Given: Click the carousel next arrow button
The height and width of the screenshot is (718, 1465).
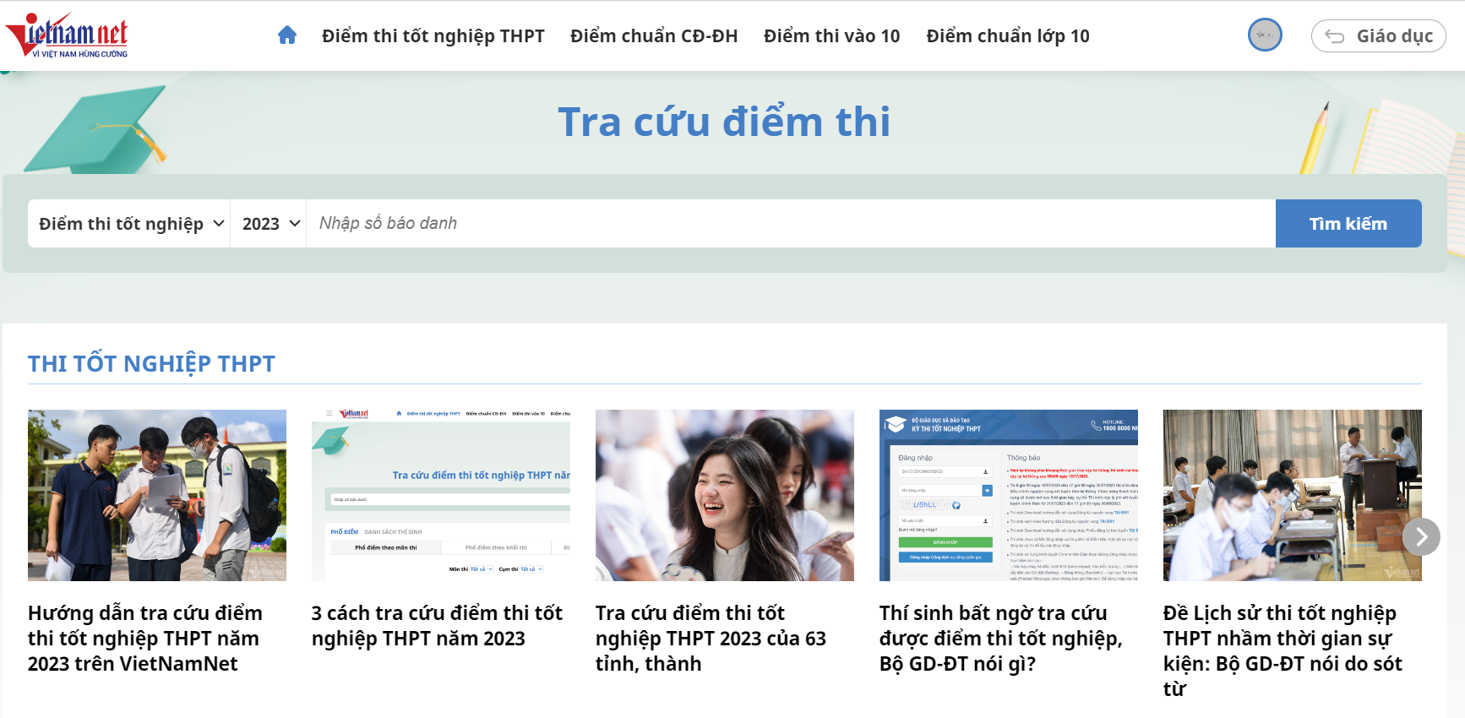Looking at the screenshot, I should (1421, 536).
